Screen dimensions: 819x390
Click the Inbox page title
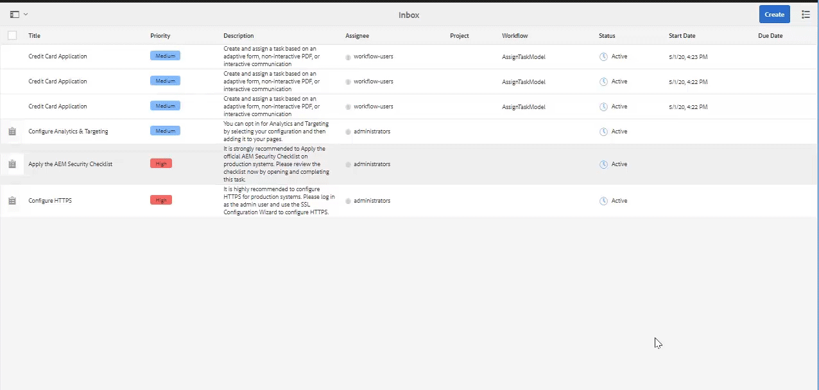pyautogui.click(x=409, y=15)
